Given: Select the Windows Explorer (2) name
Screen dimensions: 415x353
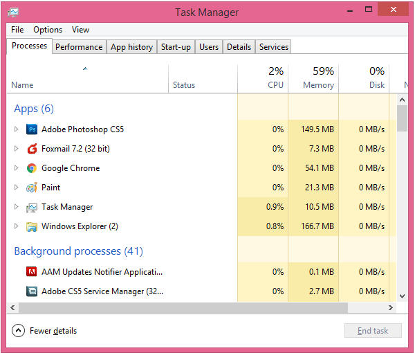Looking at the screenshot, I should [x=80, y=226].
